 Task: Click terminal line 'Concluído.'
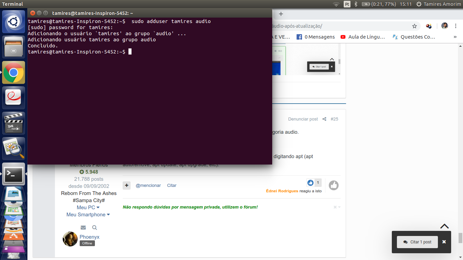43,46
